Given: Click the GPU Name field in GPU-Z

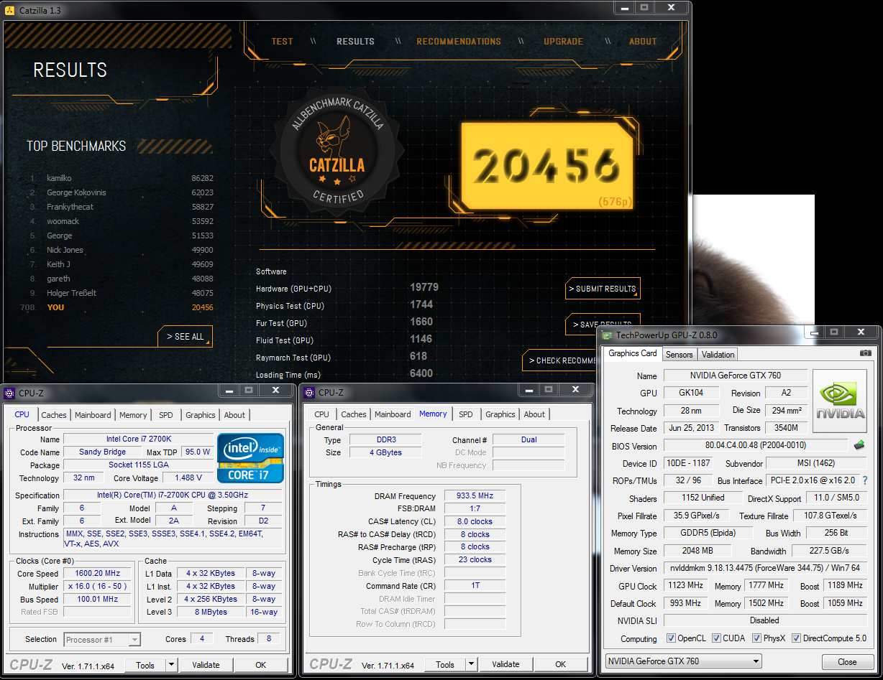Looking at the screenshot, I should point(736,376).
